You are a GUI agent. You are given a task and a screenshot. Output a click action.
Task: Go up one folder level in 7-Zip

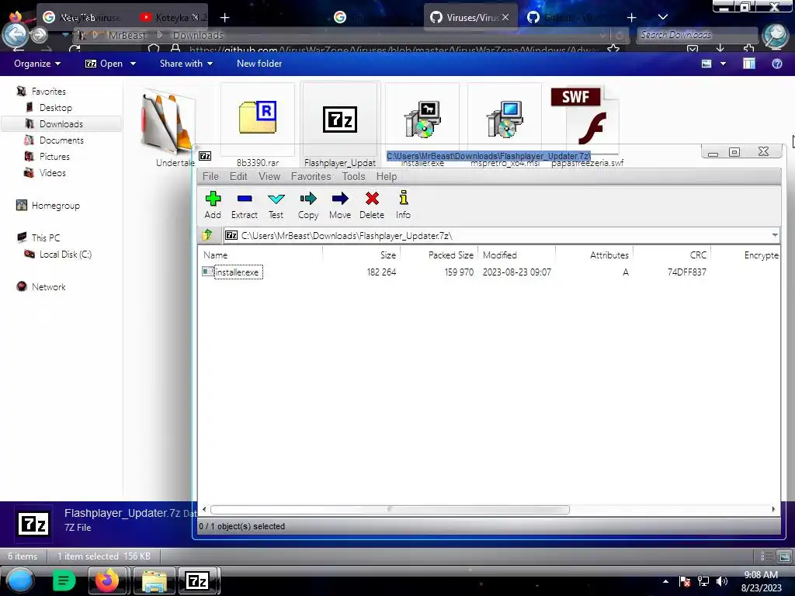[x=207, y=235]
